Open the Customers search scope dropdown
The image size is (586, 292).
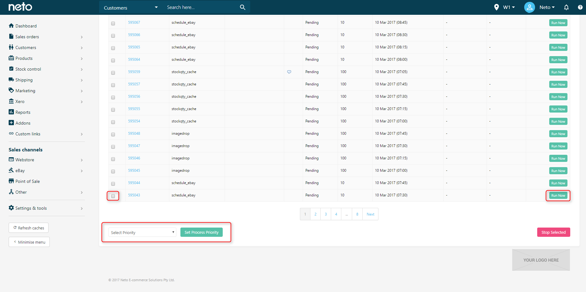point(131,7)
